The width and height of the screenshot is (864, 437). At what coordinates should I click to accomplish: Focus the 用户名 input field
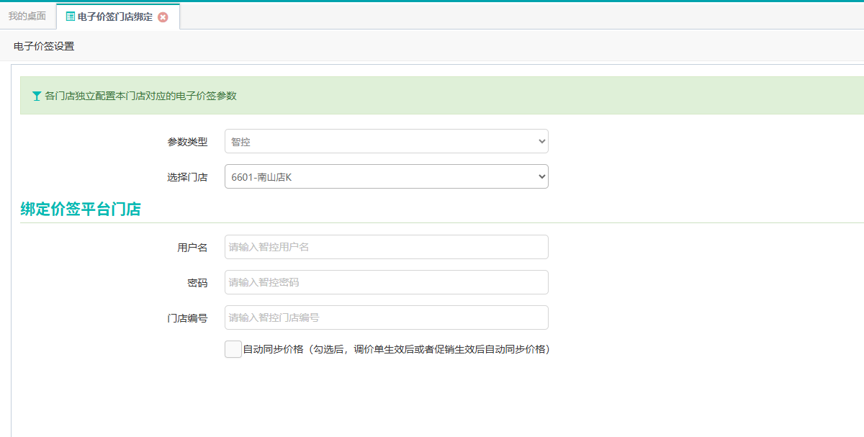tap(387, 247)
